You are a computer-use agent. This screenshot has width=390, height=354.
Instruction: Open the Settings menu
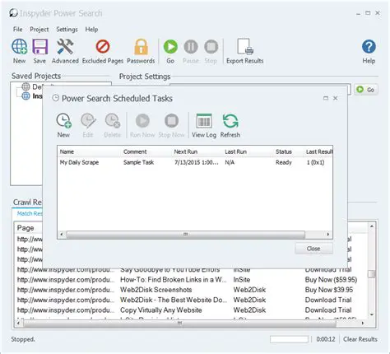click(x=67, y=30)
